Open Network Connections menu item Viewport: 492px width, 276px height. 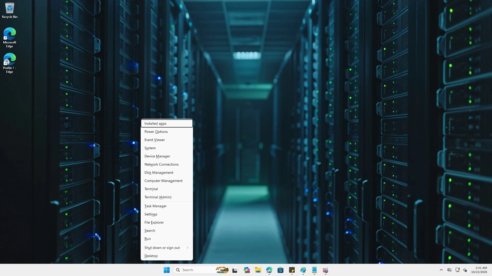pyautogui.click(x=167, y=164)
